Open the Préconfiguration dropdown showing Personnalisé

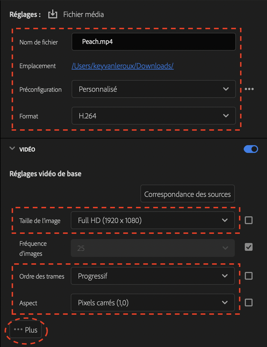click(x=153, y=89)
